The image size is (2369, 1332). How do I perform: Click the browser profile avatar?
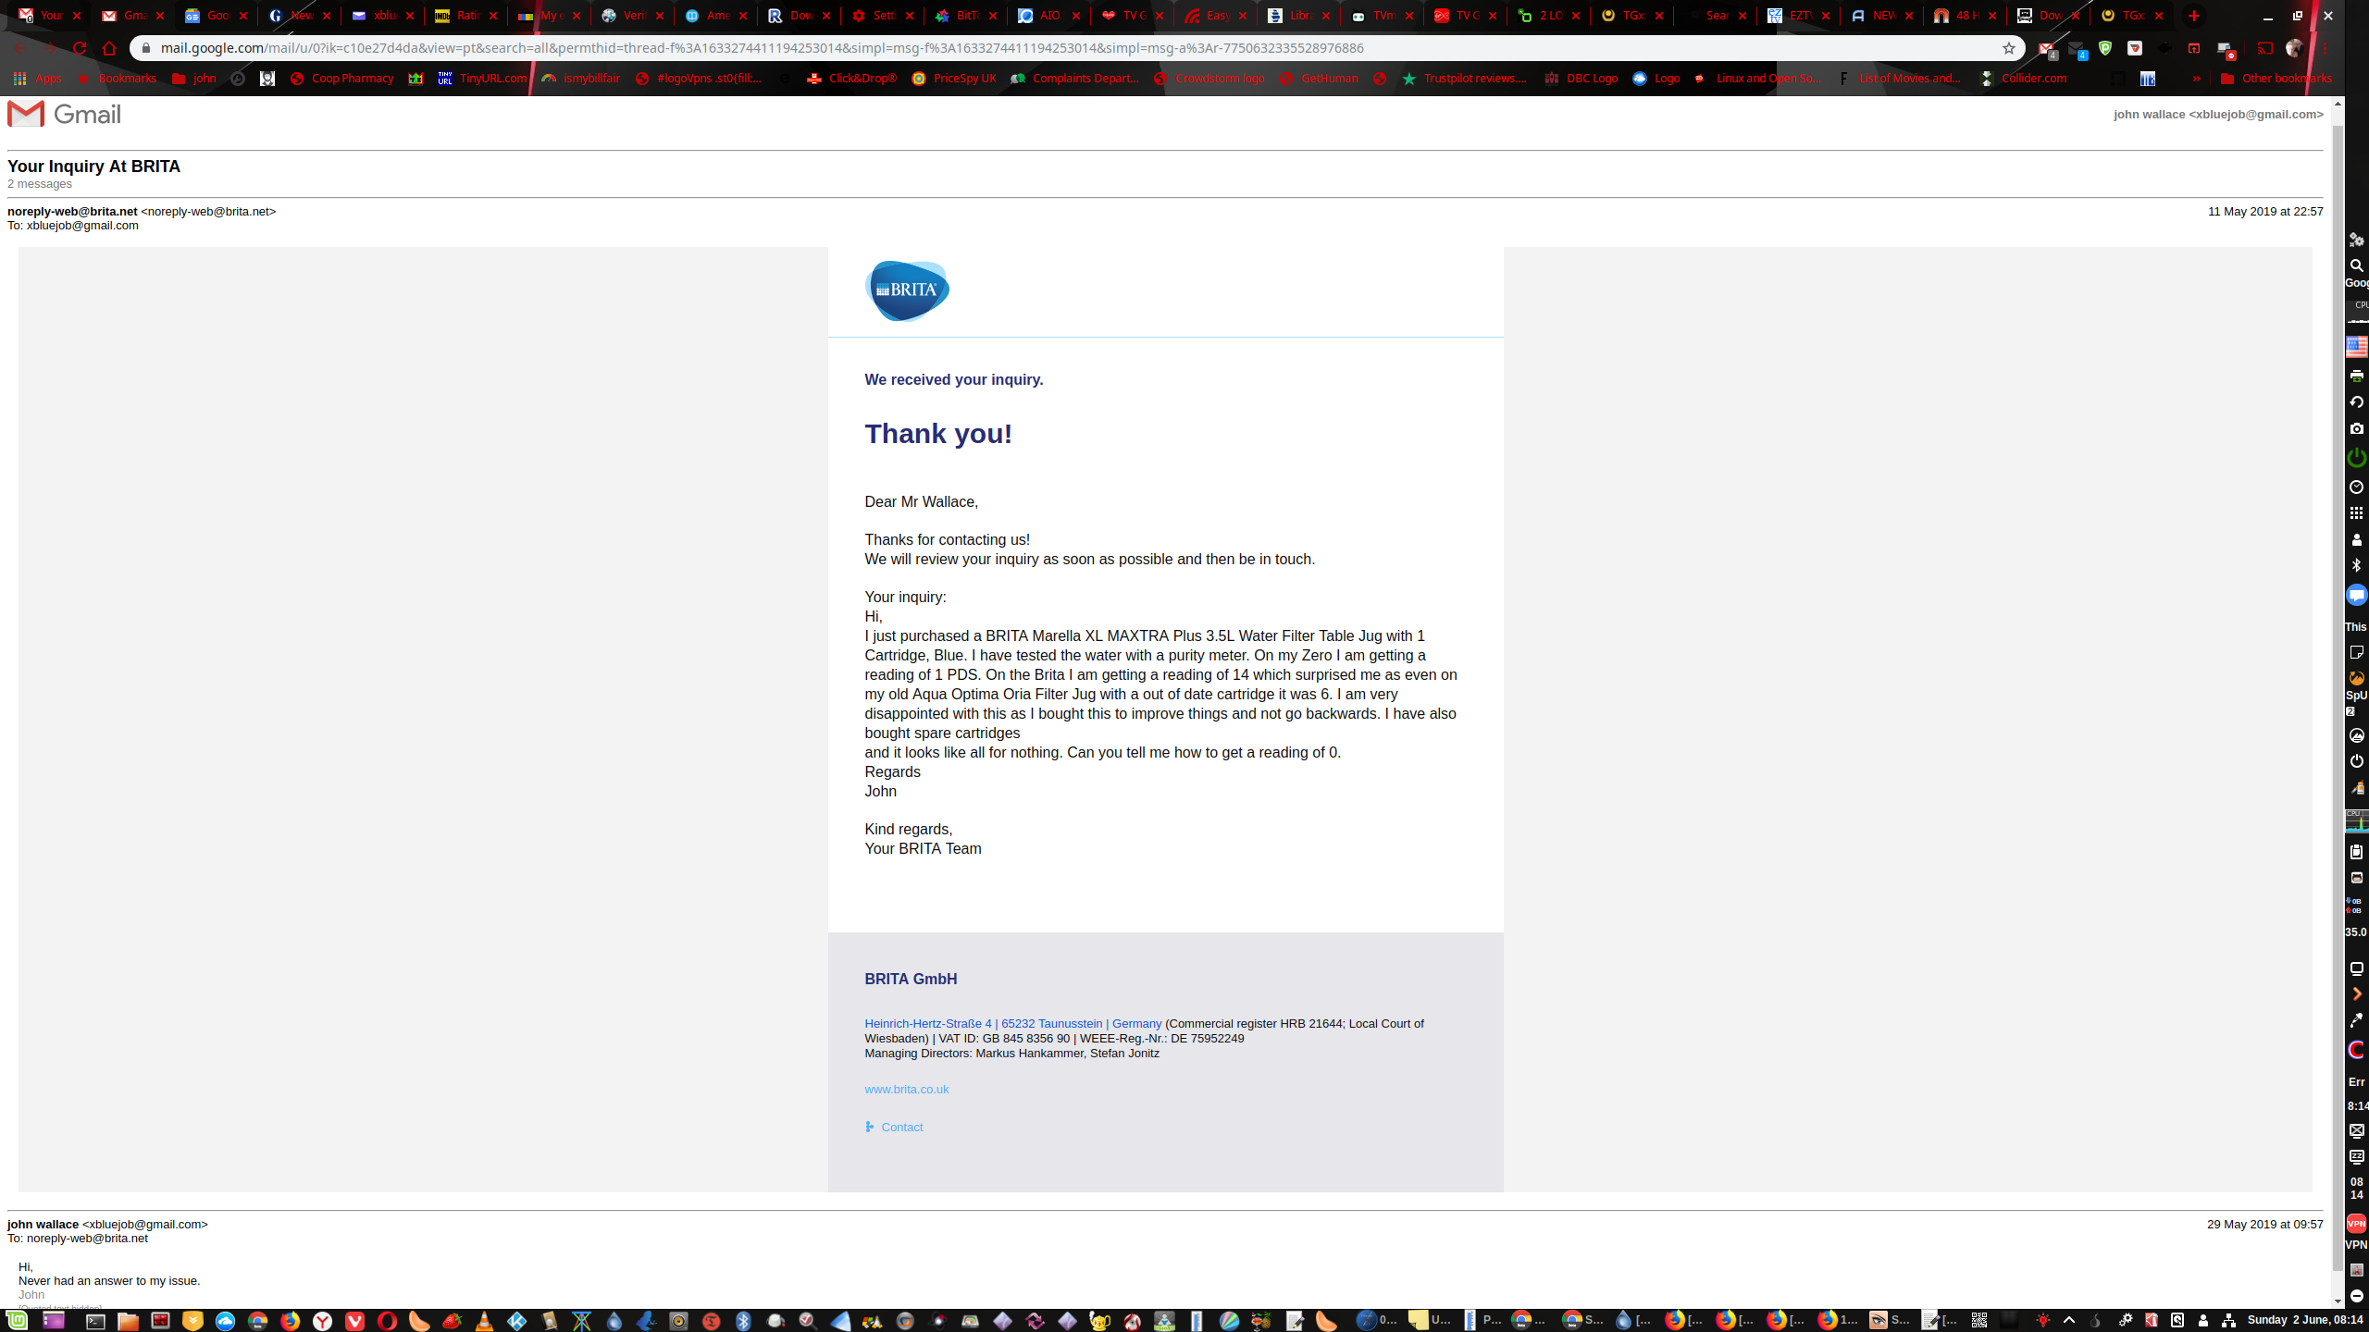pos(2293,48)
